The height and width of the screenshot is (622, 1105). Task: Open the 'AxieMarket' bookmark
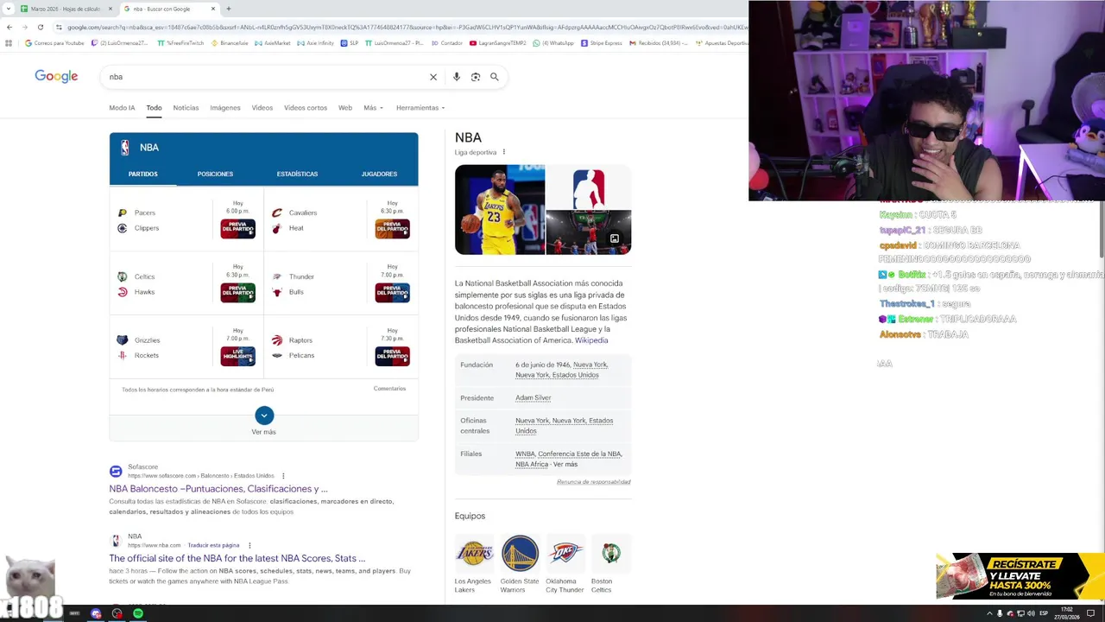pos(273,43)
